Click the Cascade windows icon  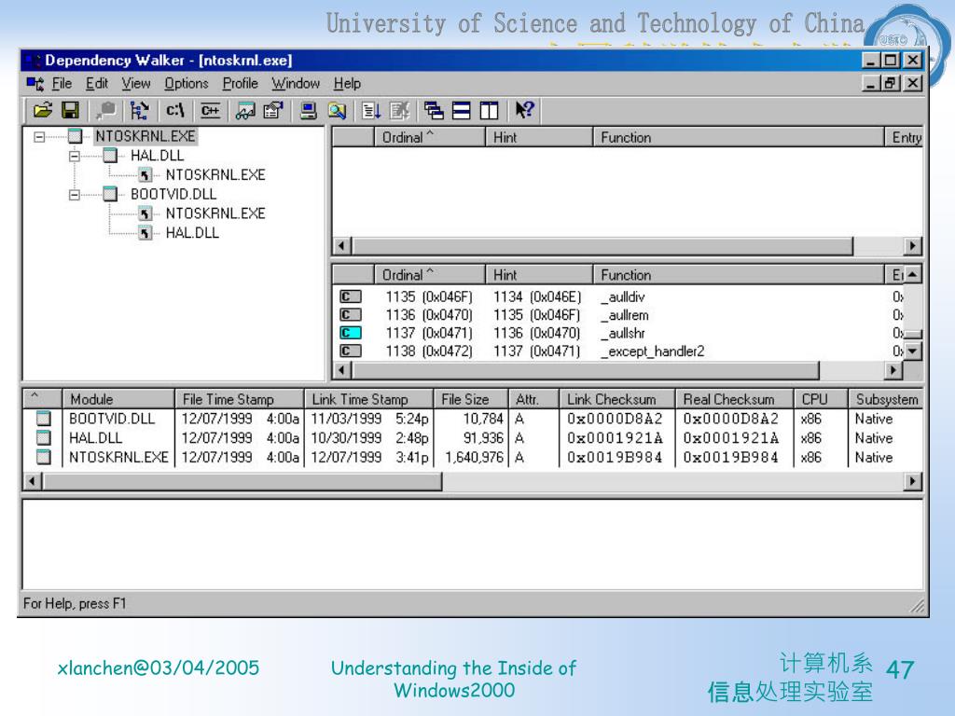pyautogui.click(x=434, y=110)
